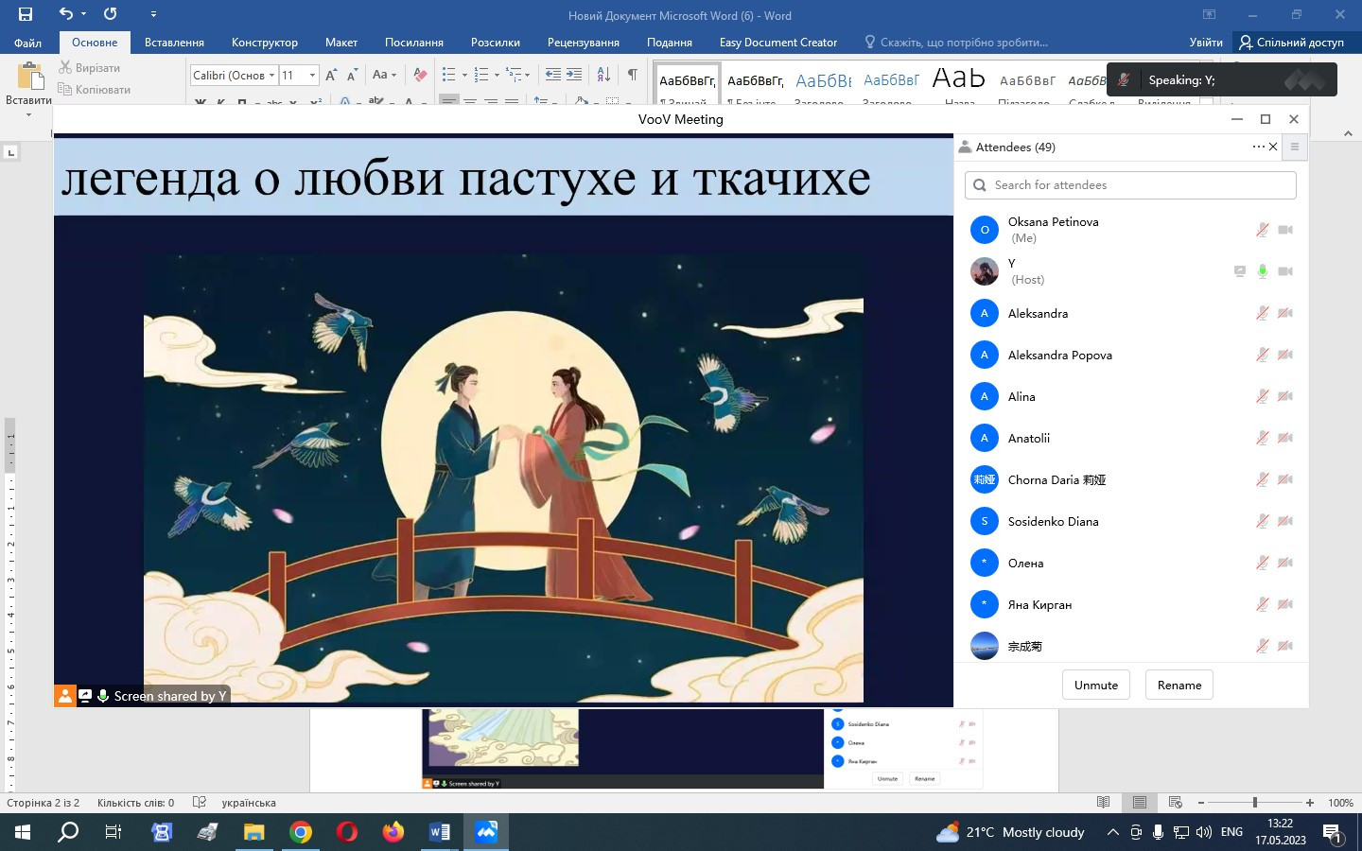Toggle microphone for Oksana Petinova
1362x851 pixels.
pyautogui.click(x=1262, y=230)
